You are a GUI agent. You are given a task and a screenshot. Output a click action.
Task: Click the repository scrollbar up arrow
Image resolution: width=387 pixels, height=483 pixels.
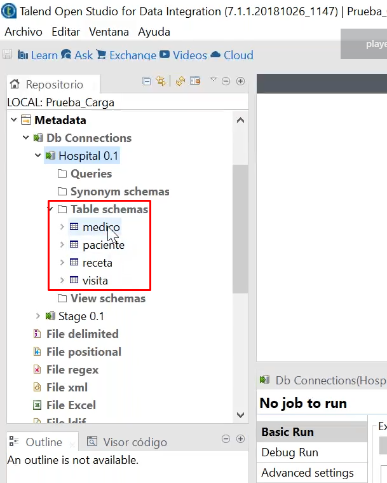point(241,120)
